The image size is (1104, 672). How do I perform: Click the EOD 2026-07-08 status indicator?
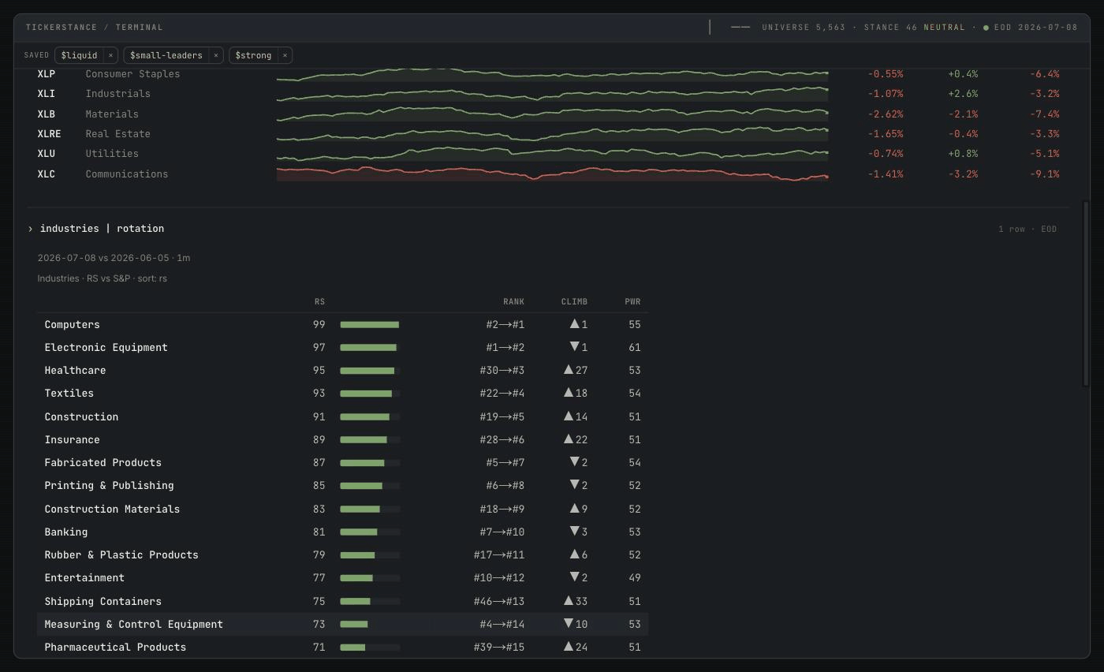point(1030,28)
